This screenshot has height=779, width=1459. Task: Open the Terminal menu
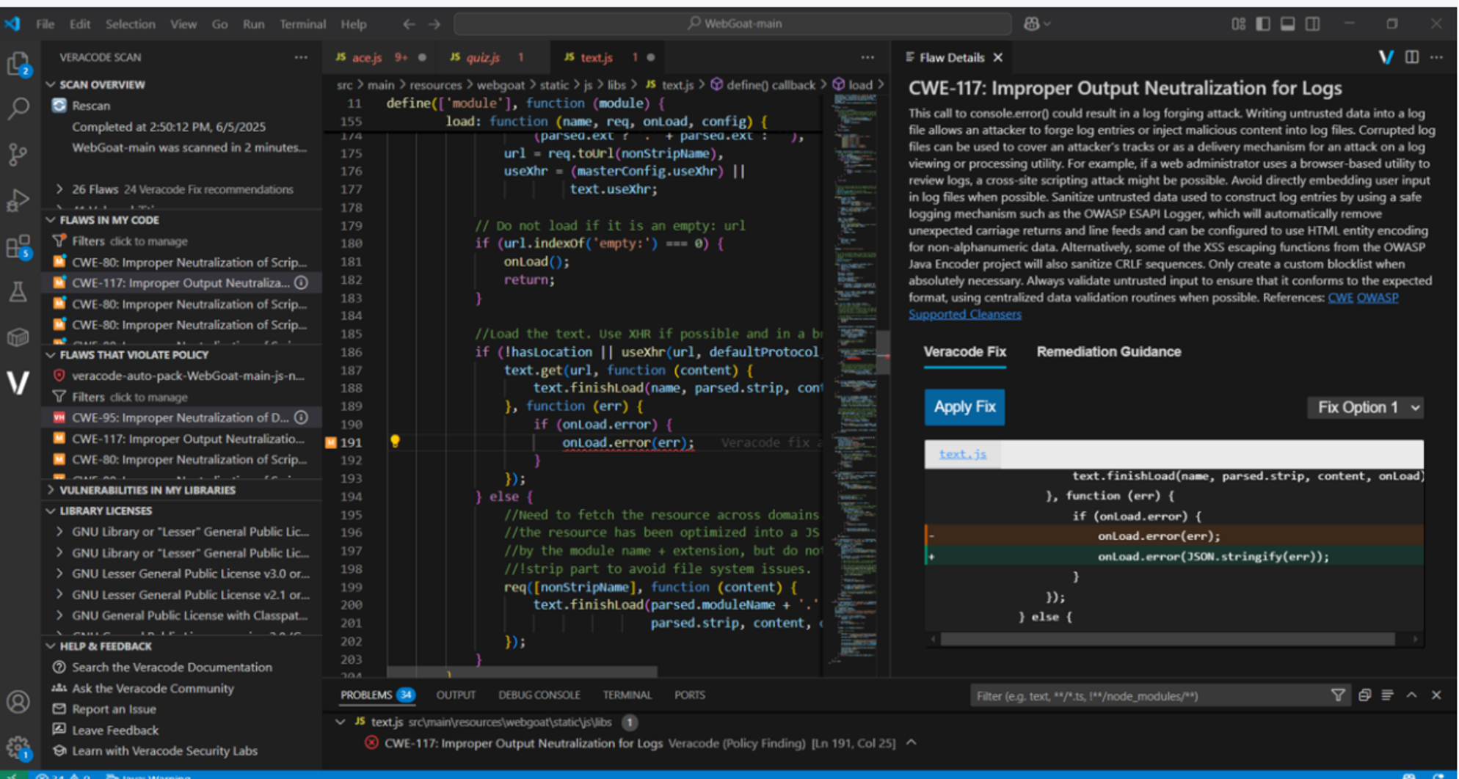click(302, 24)
